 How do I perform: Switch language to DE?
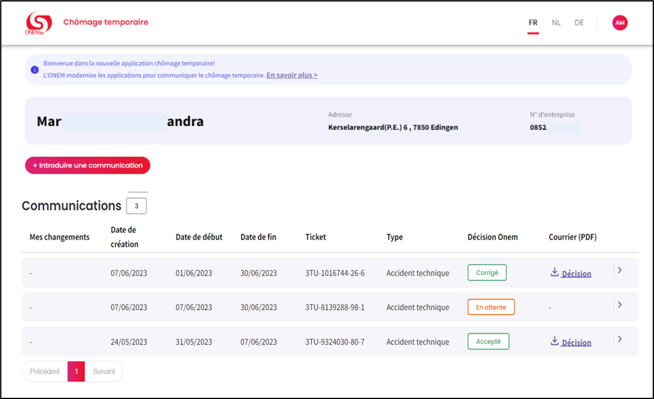point(579,22)
